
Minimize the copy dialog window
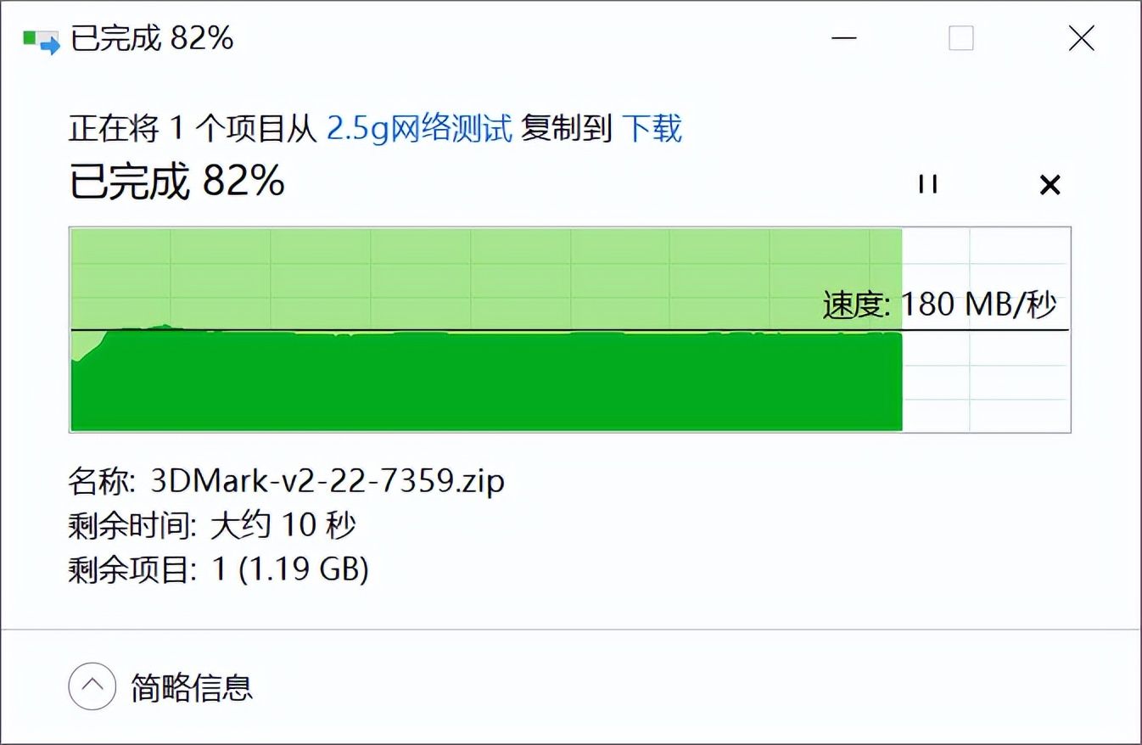[843, 38]
